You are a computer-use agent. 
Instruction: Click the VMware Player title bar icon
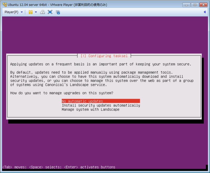click(5, 5)
